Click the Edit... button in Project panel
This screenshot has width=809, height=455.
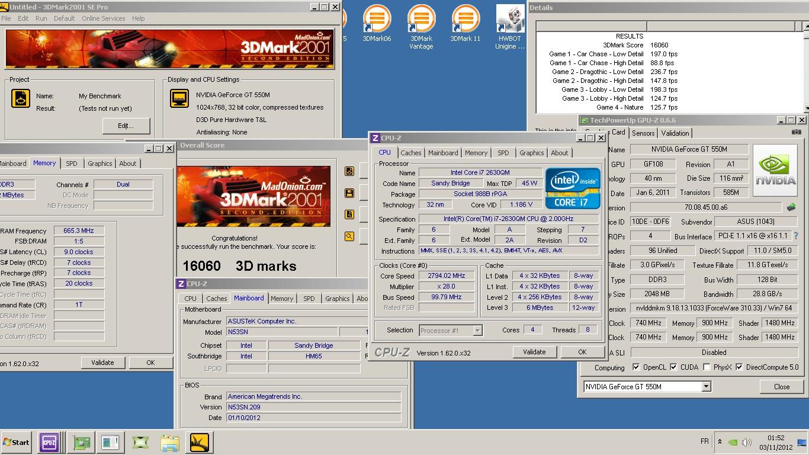pyautogui.click(x=126, y=126)
